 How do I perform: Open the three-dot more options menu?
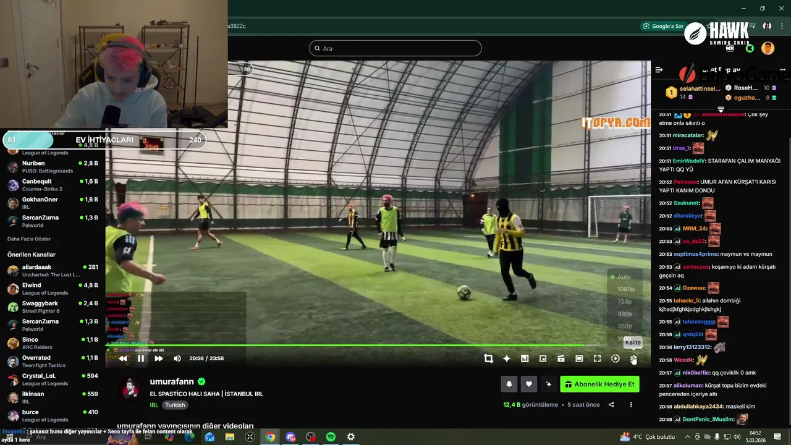631,405
